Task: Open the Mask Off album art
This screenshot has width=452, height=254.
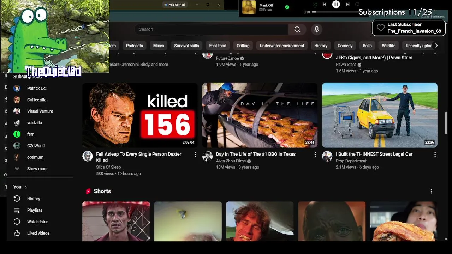Action: click(249, 7)
